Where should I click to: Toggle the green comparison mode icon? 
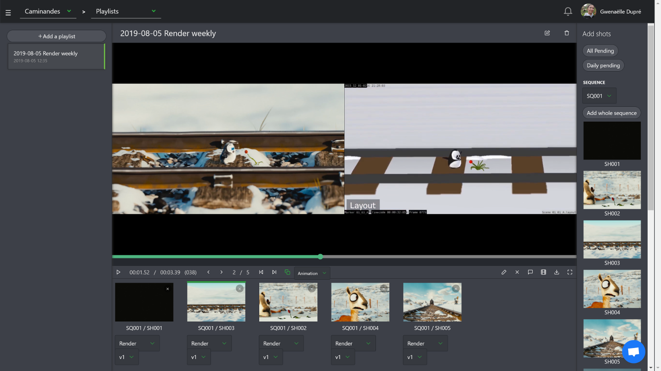point(287,272)
